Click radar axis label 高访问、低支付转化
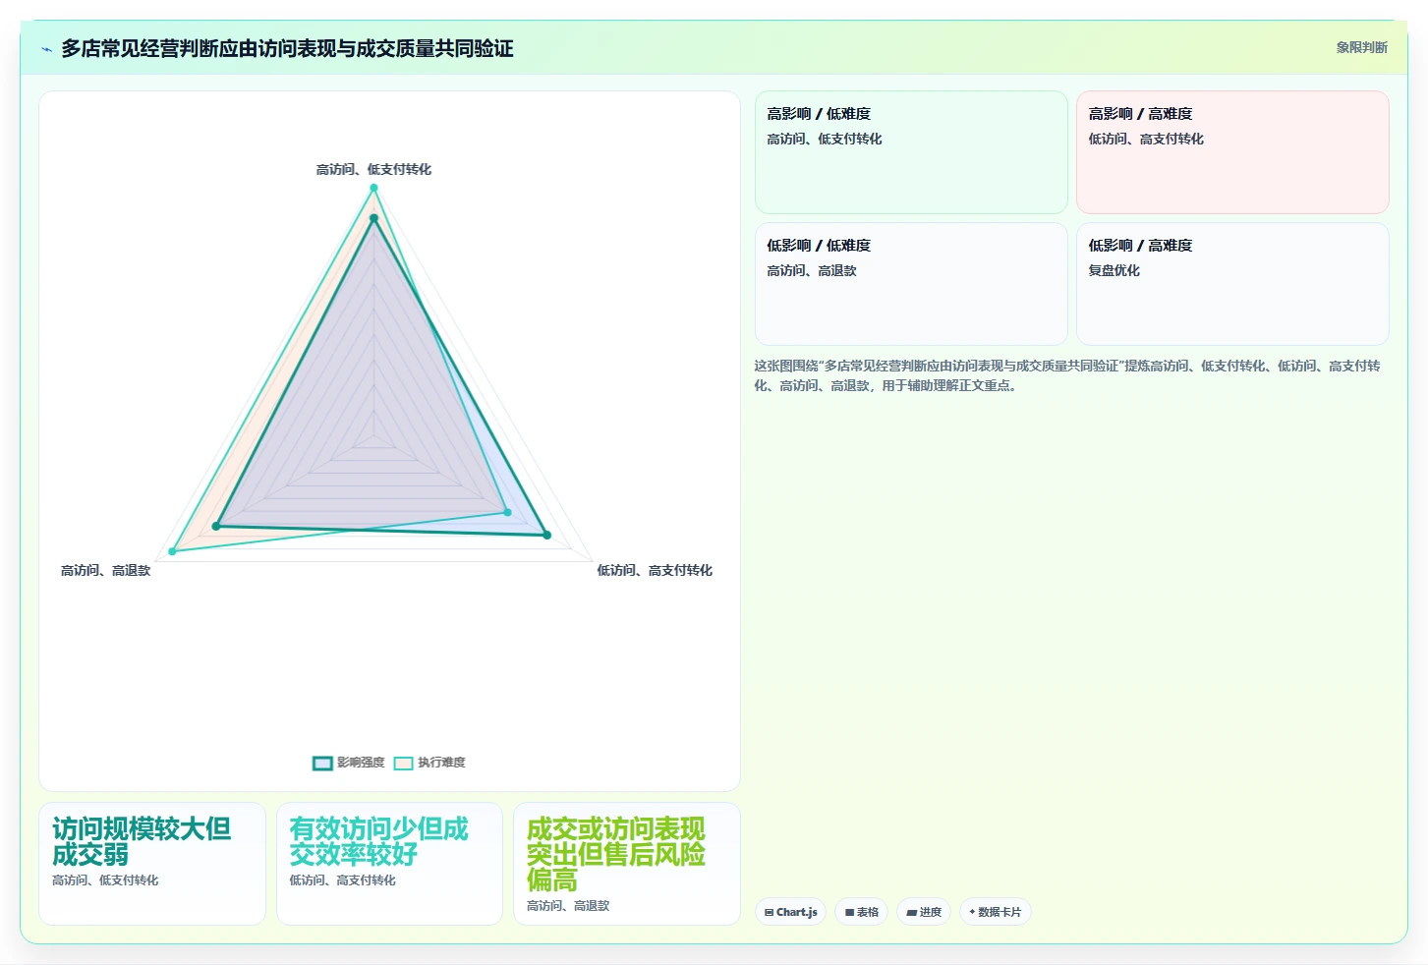 coord(373,169)
